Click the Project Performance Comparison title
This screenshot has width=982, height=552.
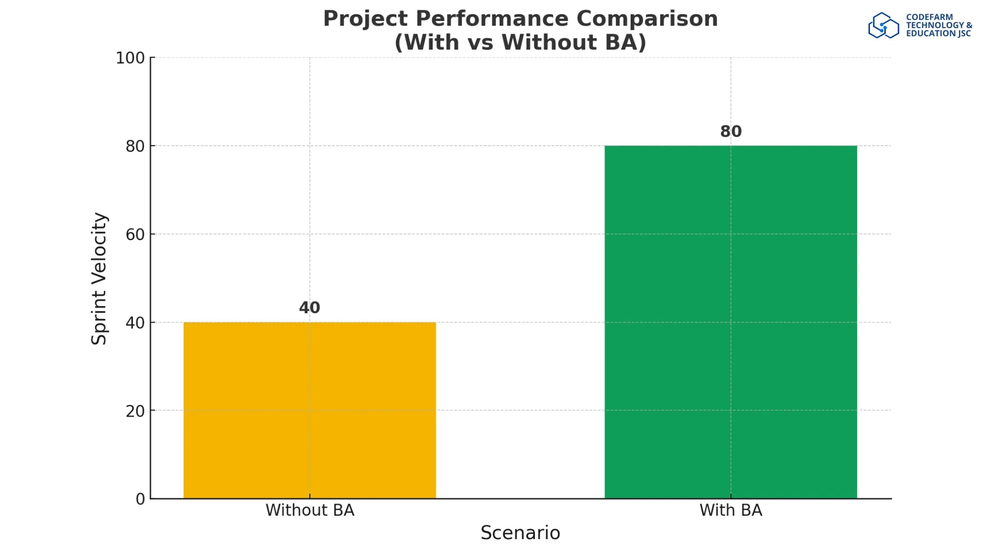click(520, 19)
